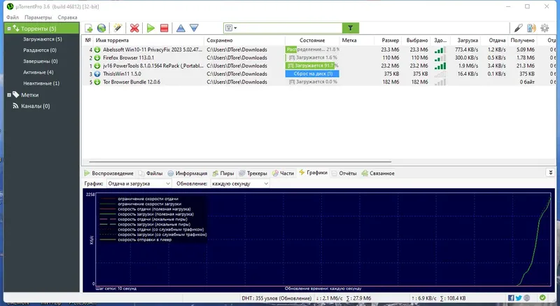Screen dimensions: 560x306
Task: Click the Twitter icon in status bar
Action: pyautogui.click(x=519, y=298)
